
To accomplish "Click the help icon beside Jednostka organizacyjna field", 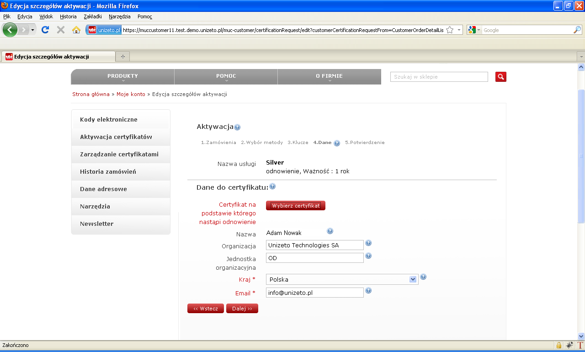I will (368, 256).
